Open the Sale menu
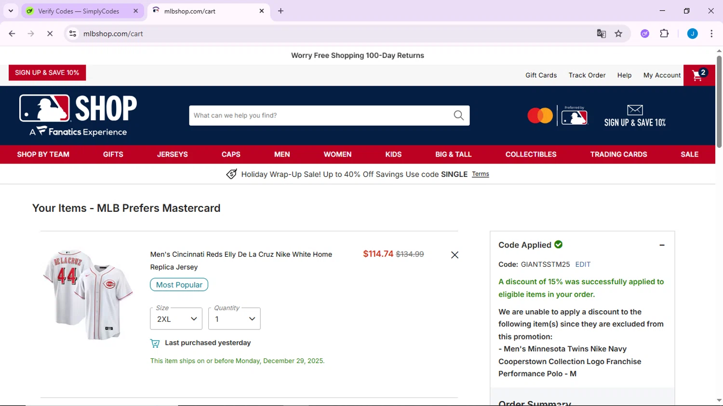The height and width of the screenshot is (406, 723). [x=689, y=155]
